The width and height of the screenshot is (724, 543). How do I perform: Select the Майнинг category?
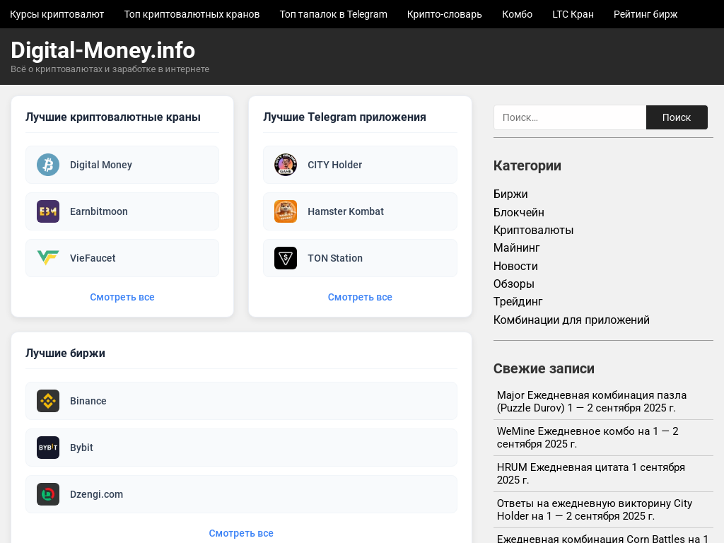[516, 248]
